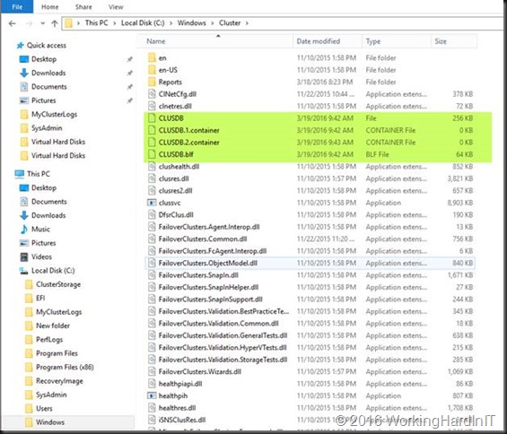Viewport: 507px width, 434px height.
Task: Expand the chevron after 'This PC' breadcrumb
Action: click(x=114, y=23)
